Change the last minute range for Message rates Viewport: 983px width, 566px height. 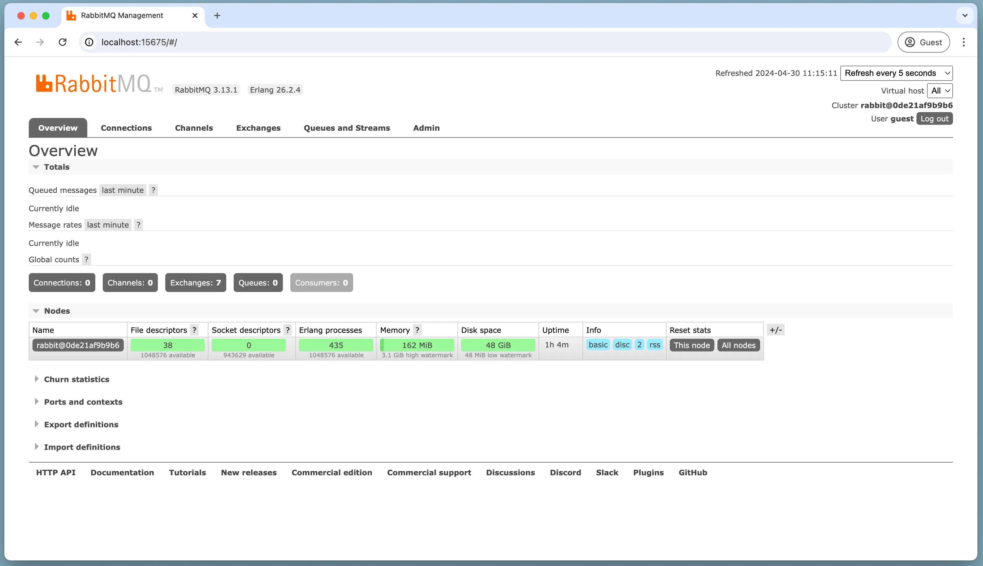pyautogui.click(x=108, y=225)
